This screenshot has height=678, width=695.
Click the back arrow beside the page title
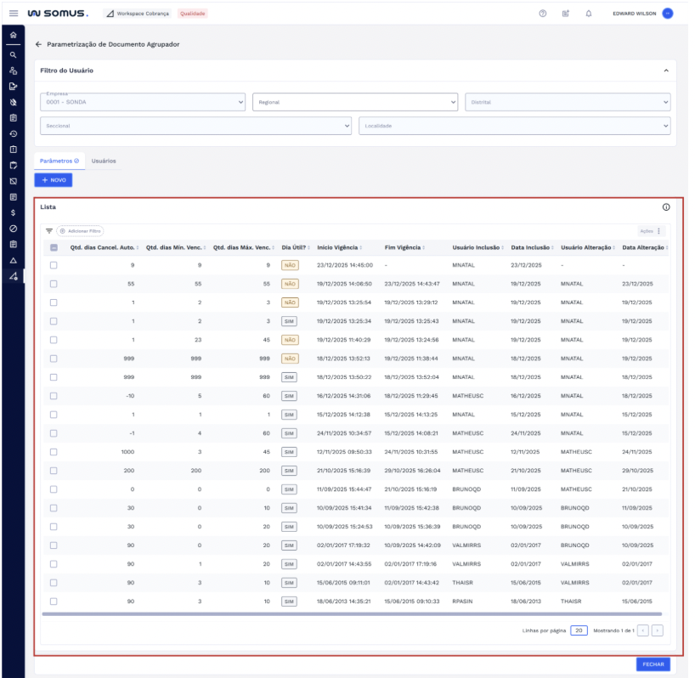[38, 44]
